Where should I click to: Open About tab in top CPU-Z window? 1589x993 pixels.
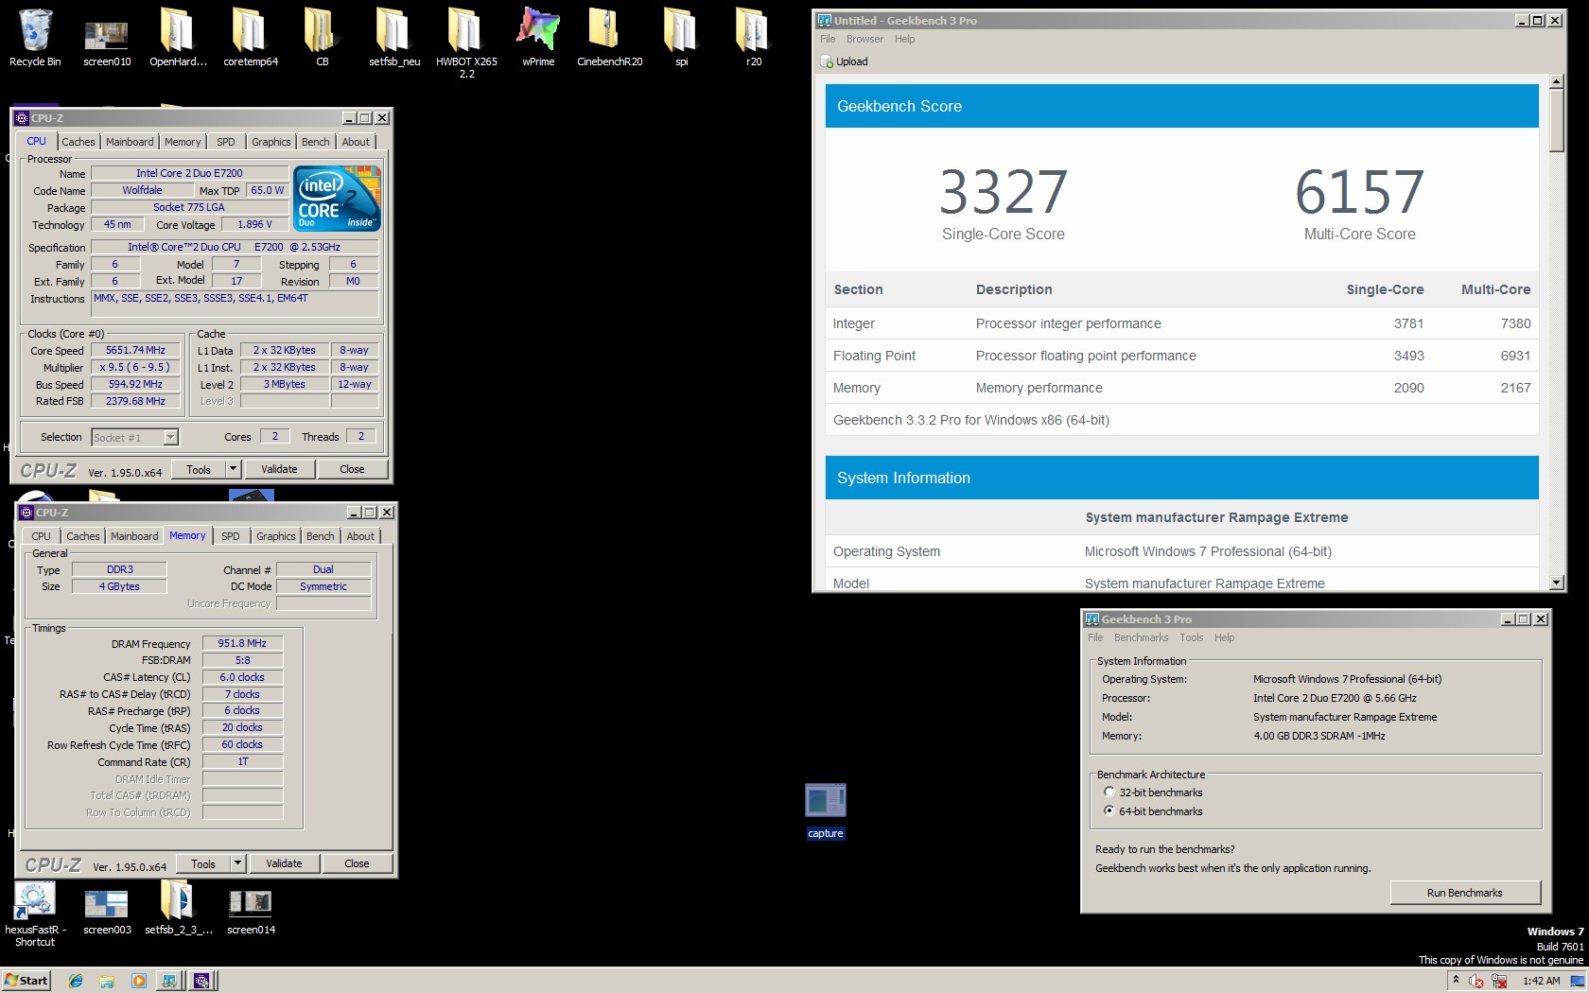pos(356,142)
